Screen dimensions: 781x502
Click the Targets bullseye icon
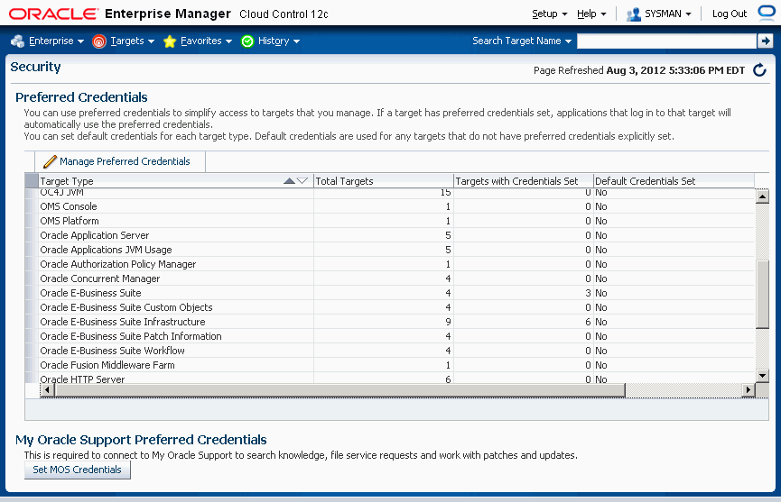point(99,41)
